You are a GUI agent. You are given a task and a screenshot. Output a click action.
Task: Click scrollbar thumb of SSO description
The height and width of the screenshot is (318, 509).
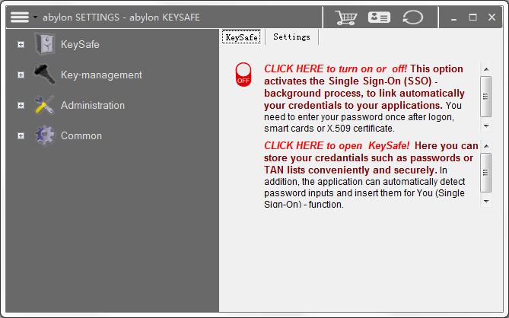(486, 97)
